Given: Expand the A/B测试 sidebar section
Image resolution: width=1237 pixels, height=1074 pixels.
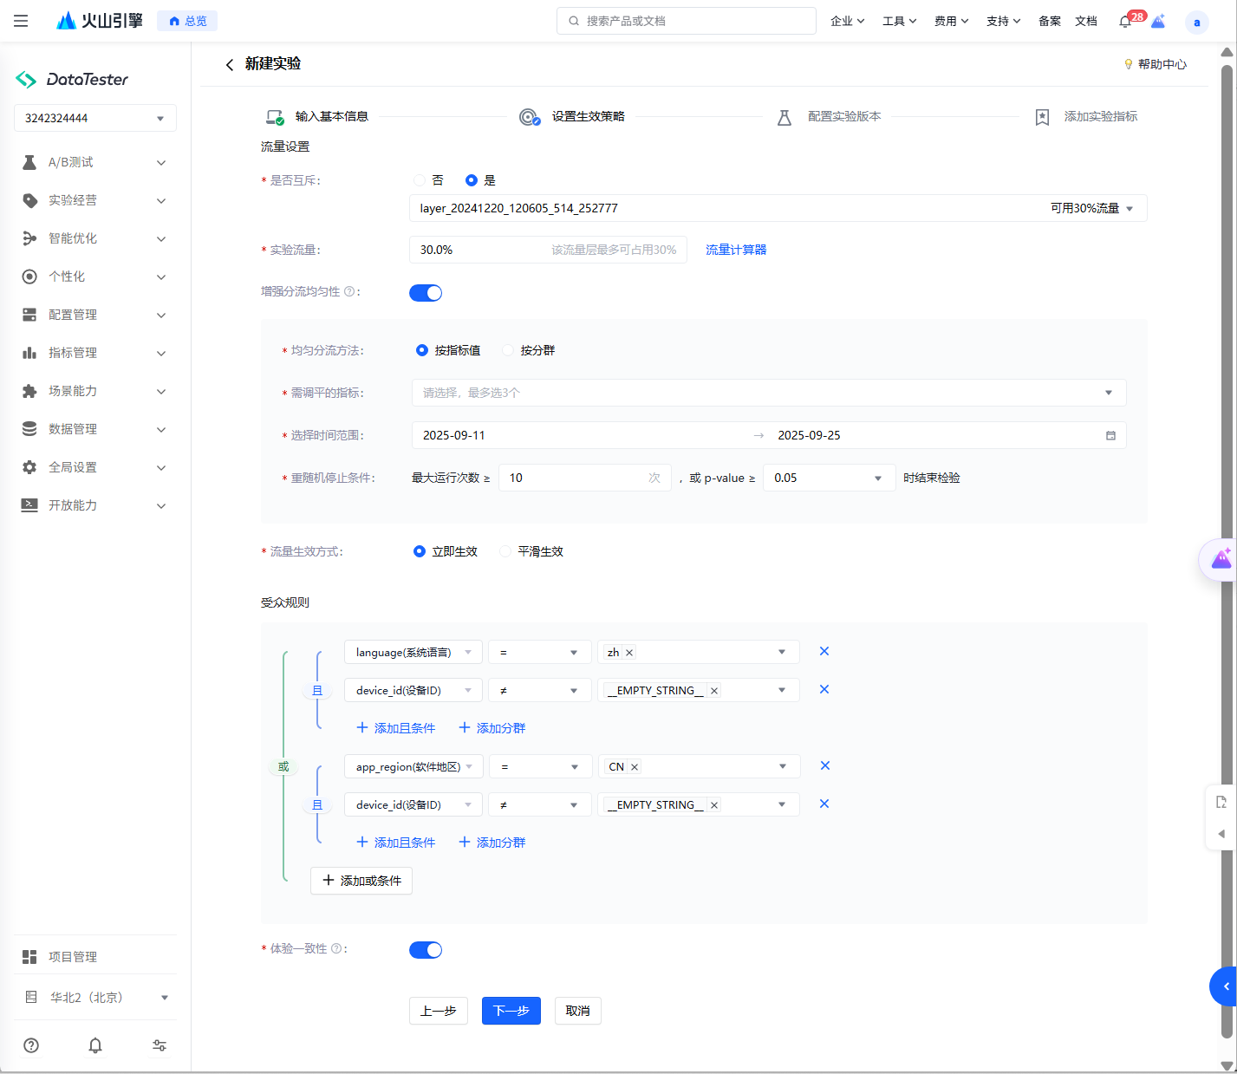Looking at the screenshot, I should 161,163.
